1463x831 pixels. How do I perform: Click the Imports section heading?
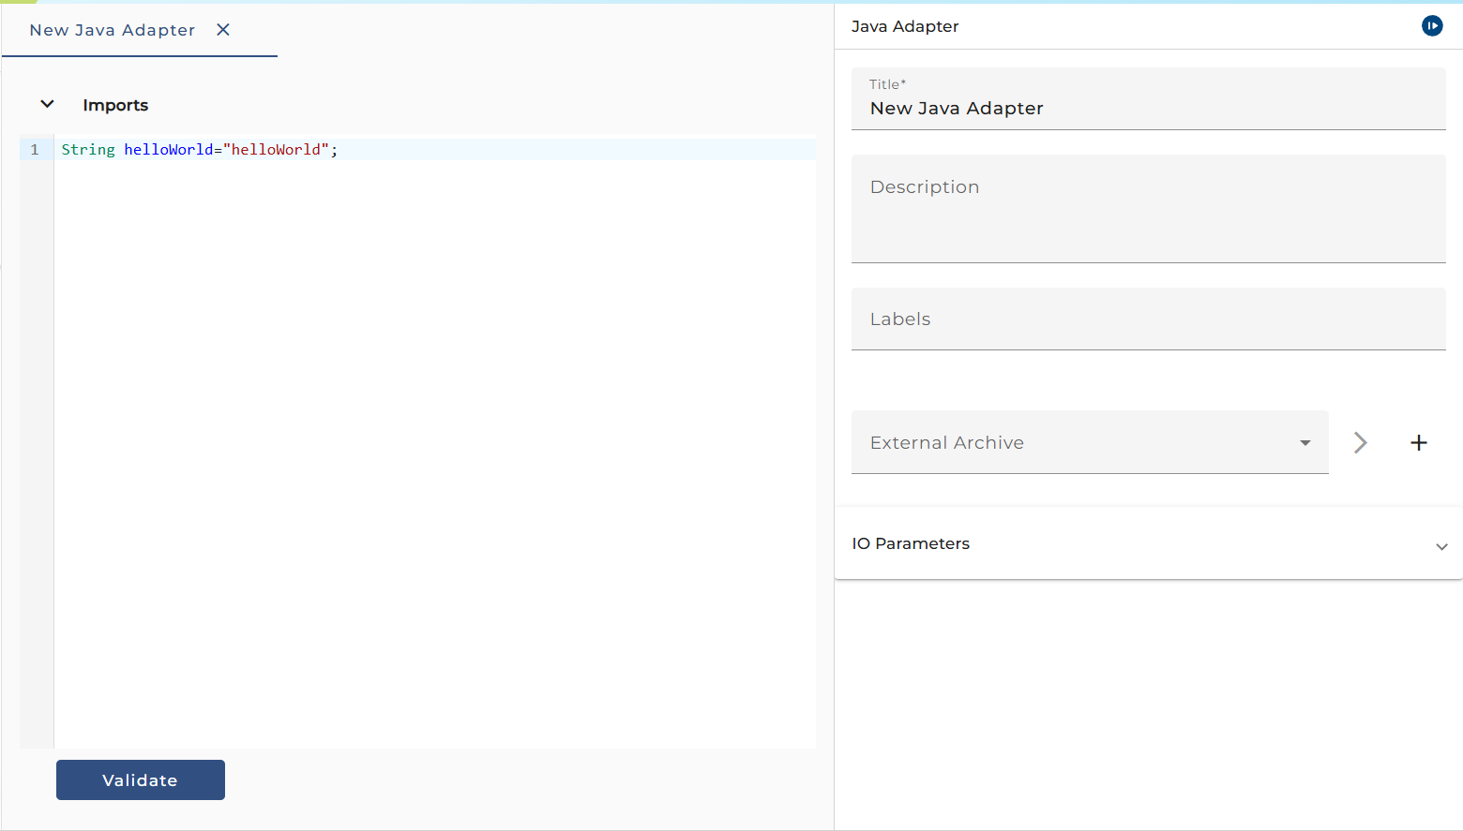click(115, 105)
